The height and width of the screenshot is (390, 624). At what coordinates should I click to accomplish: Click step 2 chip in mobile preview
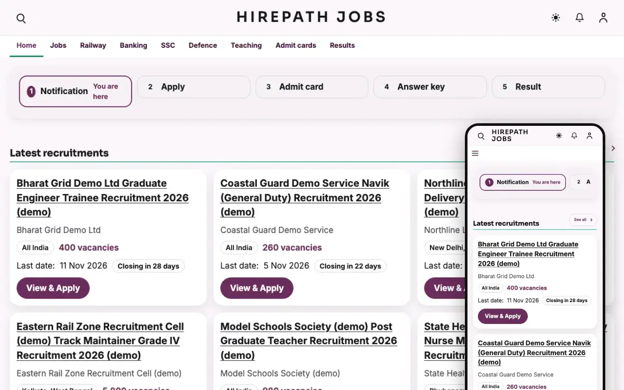click(583, 182)
